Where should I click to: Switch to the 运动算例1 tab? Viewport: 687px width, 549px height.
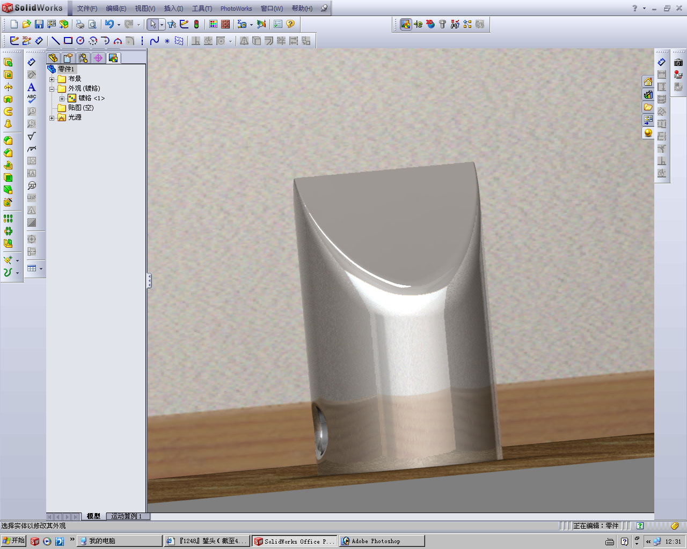[127, 516]
